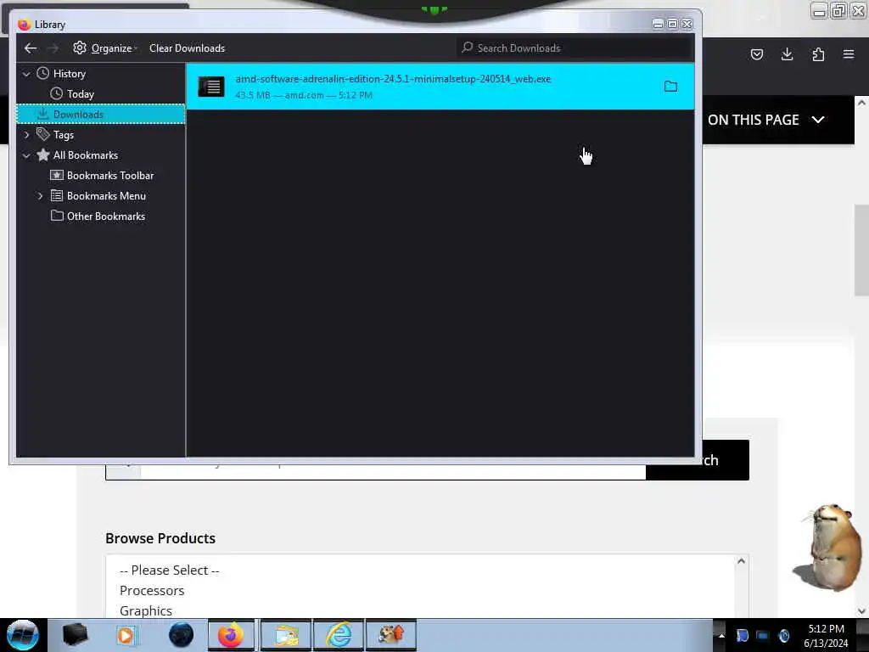
Task: Select Graphics in Browse Products list
Action: (146, 611)
